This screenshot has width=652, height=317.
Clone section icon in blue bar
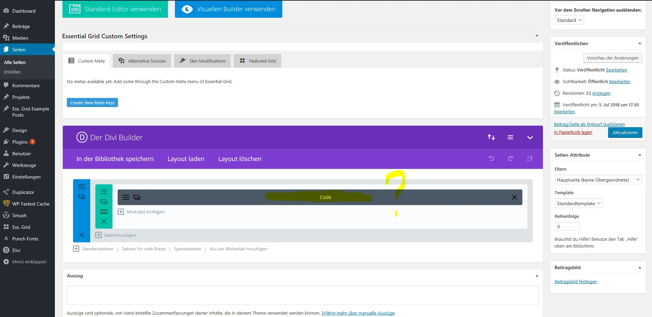click(x=82, y=197)
